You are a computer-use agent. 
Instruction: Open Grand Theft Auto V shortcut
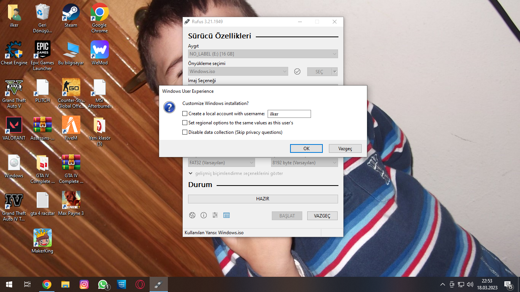[x=14, y=87]
